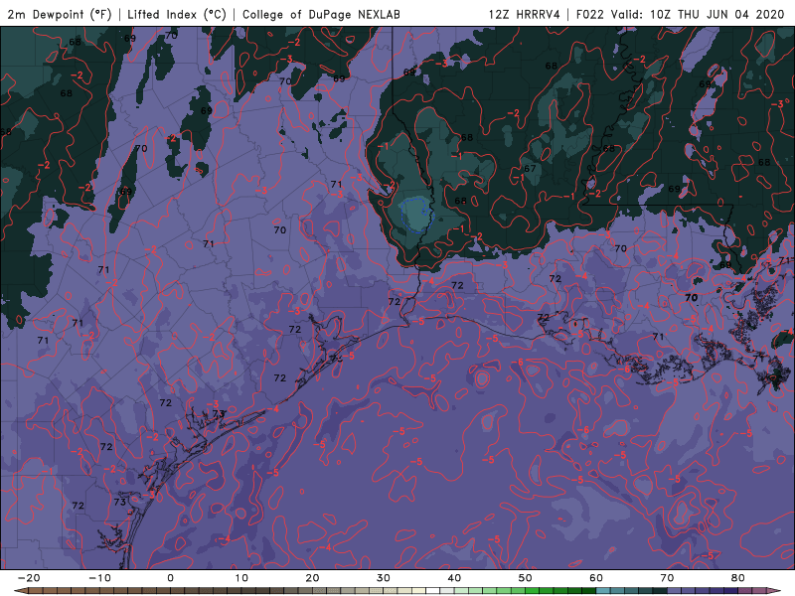This screenshot has height=596, width=795.
Task: Click the "-10" color bar label
Action: click(99, 578)
